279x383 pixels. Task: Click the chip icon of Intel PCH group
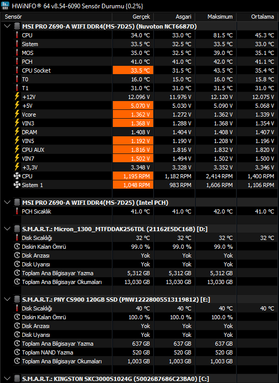click(17, 203)
